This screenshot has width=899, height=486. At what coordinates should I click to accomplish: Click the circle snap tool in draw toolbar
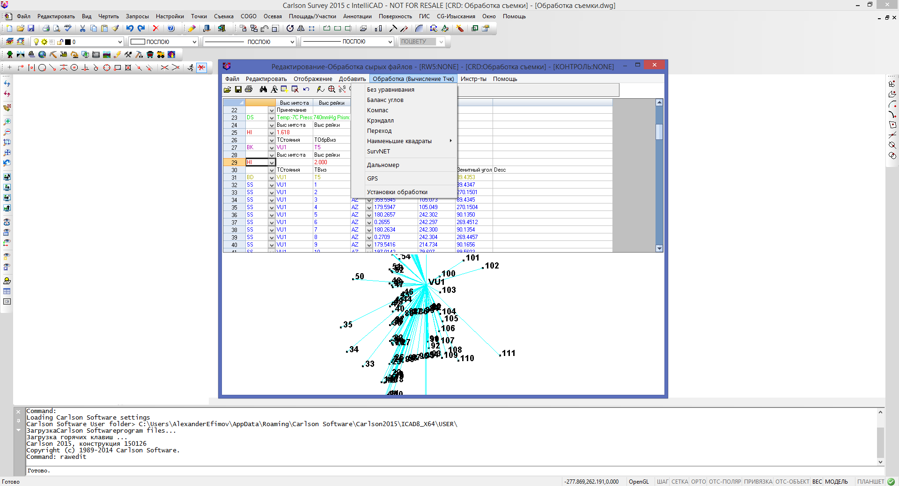click(x=42, y=68)
